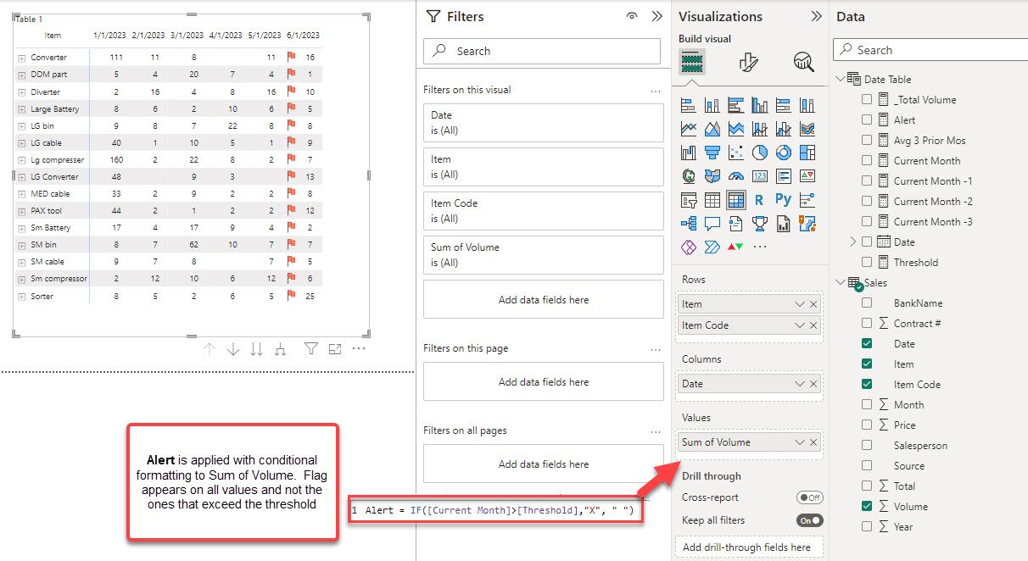Viewport: 1028px width, 561px height.
Task: Select the Stacked bar chart visual
Action: pyautogui.click(x=689, y=105)
